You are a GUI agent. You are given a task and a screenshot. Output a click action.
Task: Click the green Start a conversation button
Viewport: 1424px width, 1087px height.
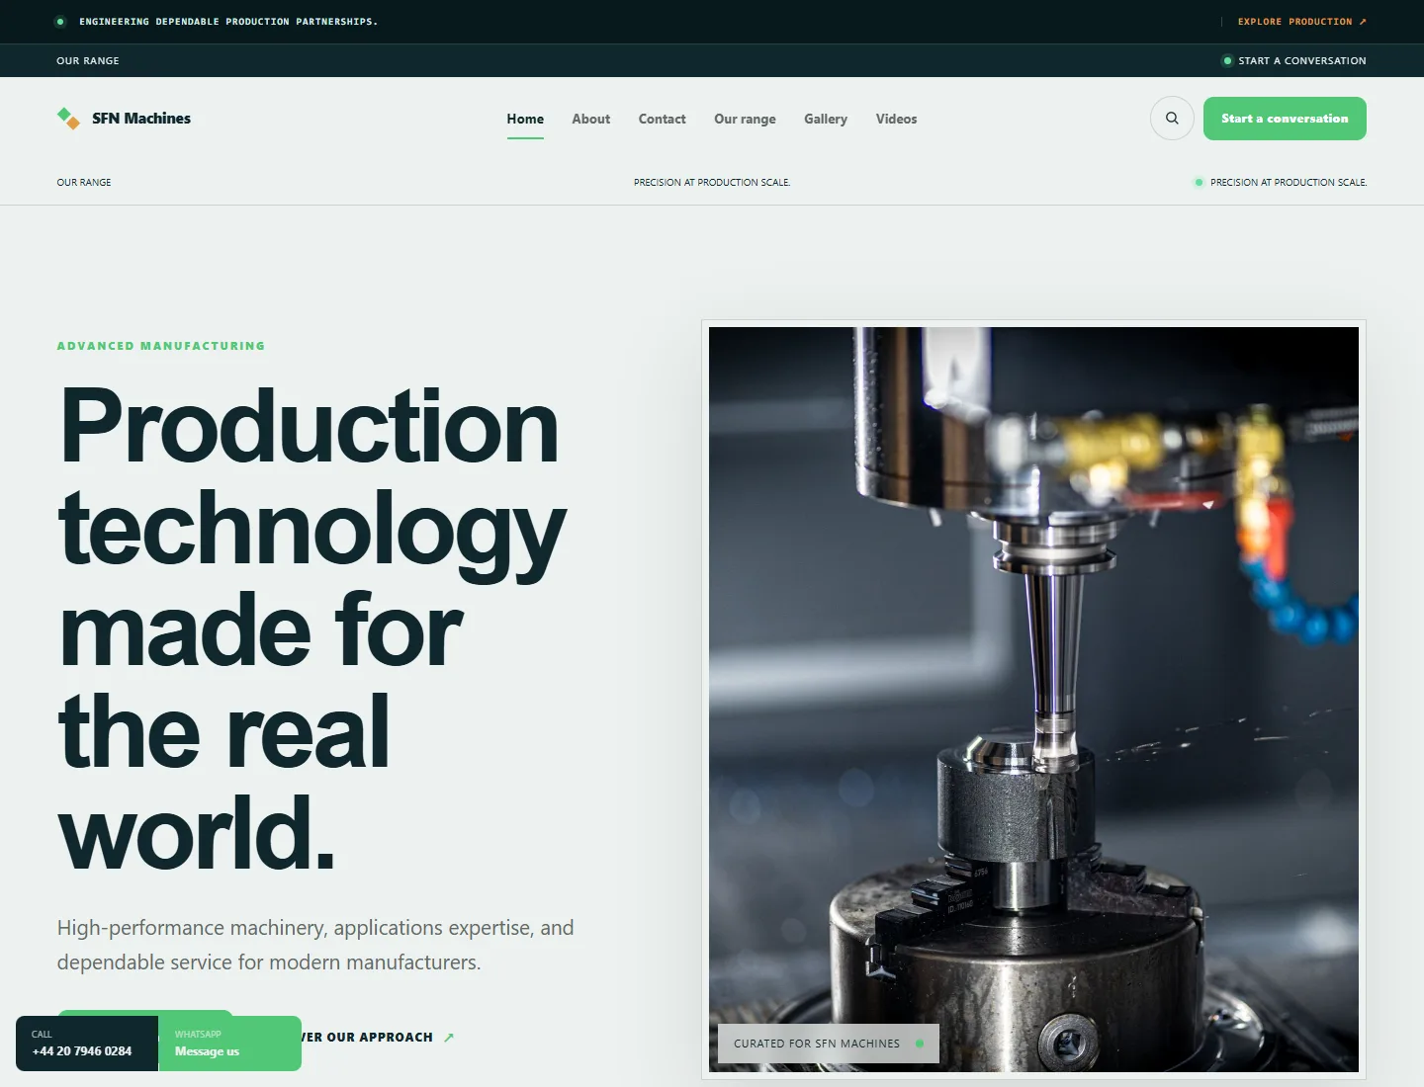pos(1285,119)
